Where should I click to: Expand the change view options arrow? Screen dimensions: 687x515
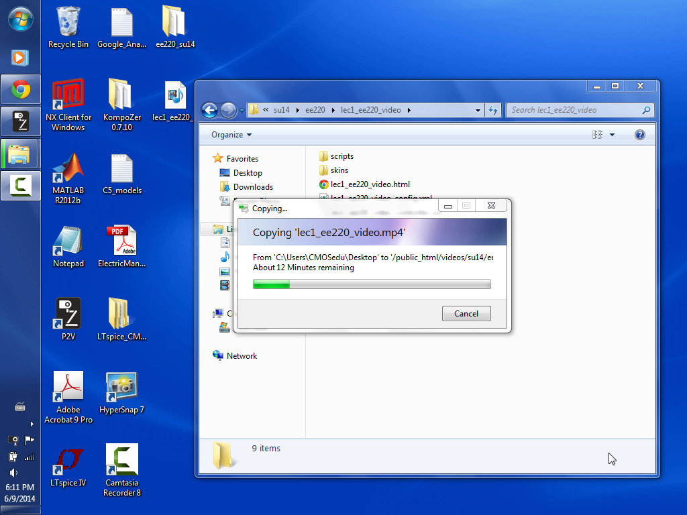click(x=612, y=135)
